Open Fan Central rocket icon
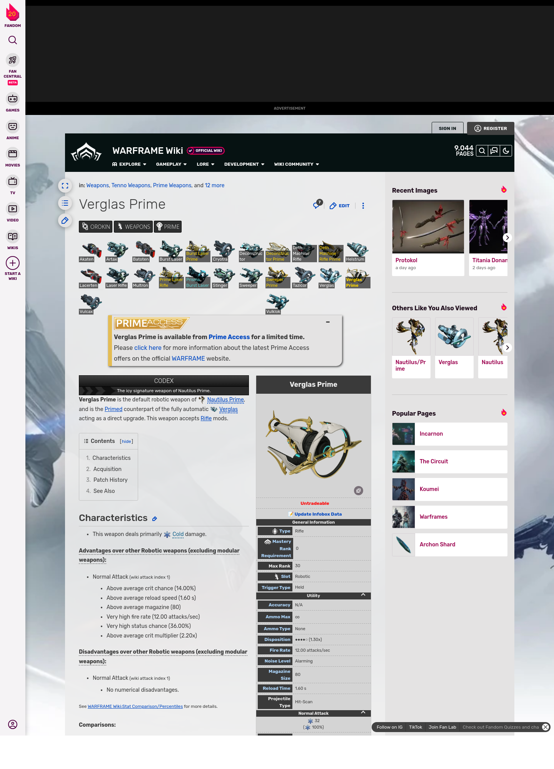The image size is (554, 769). (x=13, y=60)
